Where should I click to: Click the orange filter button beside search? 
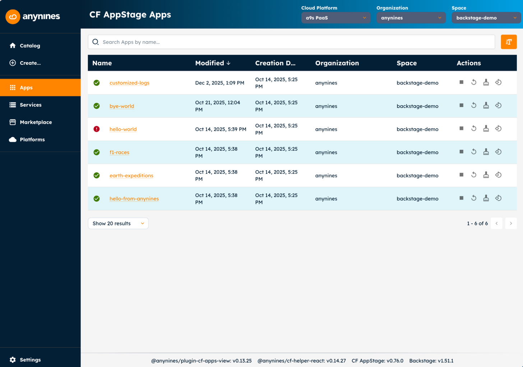tap(509, 42)
